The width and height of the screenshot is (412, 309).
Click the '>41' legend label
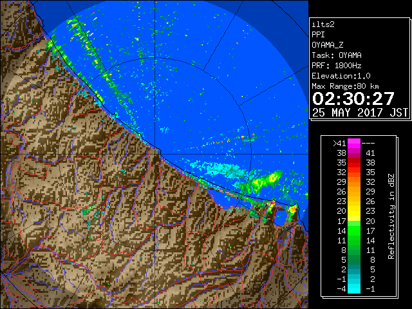339,144
